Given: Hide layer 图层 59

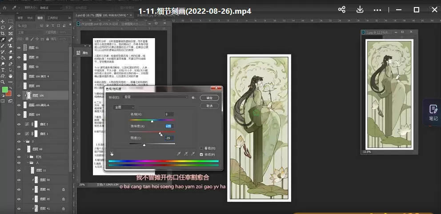Looking at the screenshot, I should pos(19,67).
